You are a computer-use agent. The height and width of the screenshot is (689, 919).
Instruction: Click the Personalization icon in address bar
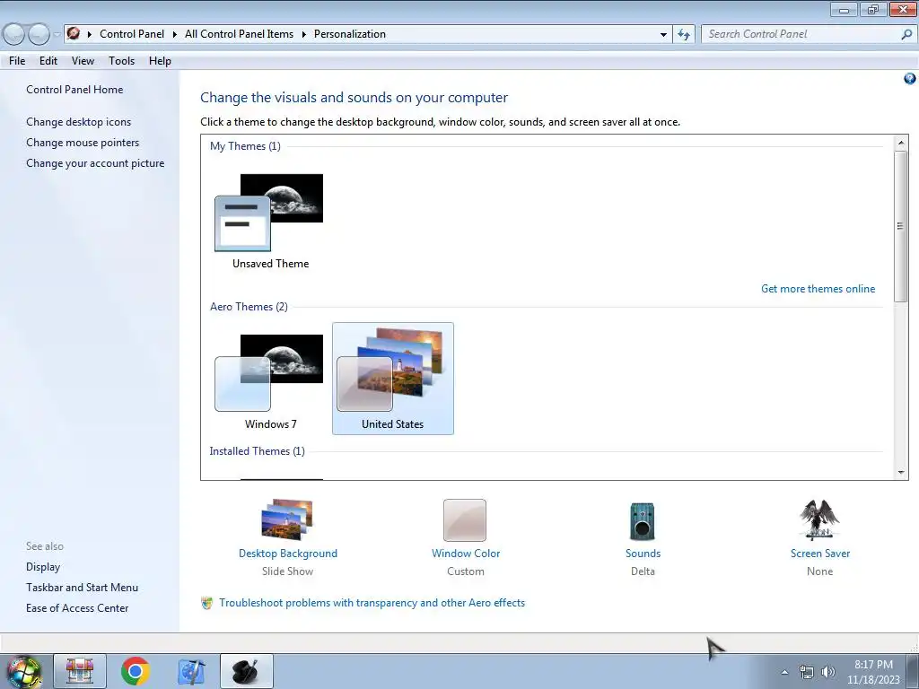click(x=74, y=33)
